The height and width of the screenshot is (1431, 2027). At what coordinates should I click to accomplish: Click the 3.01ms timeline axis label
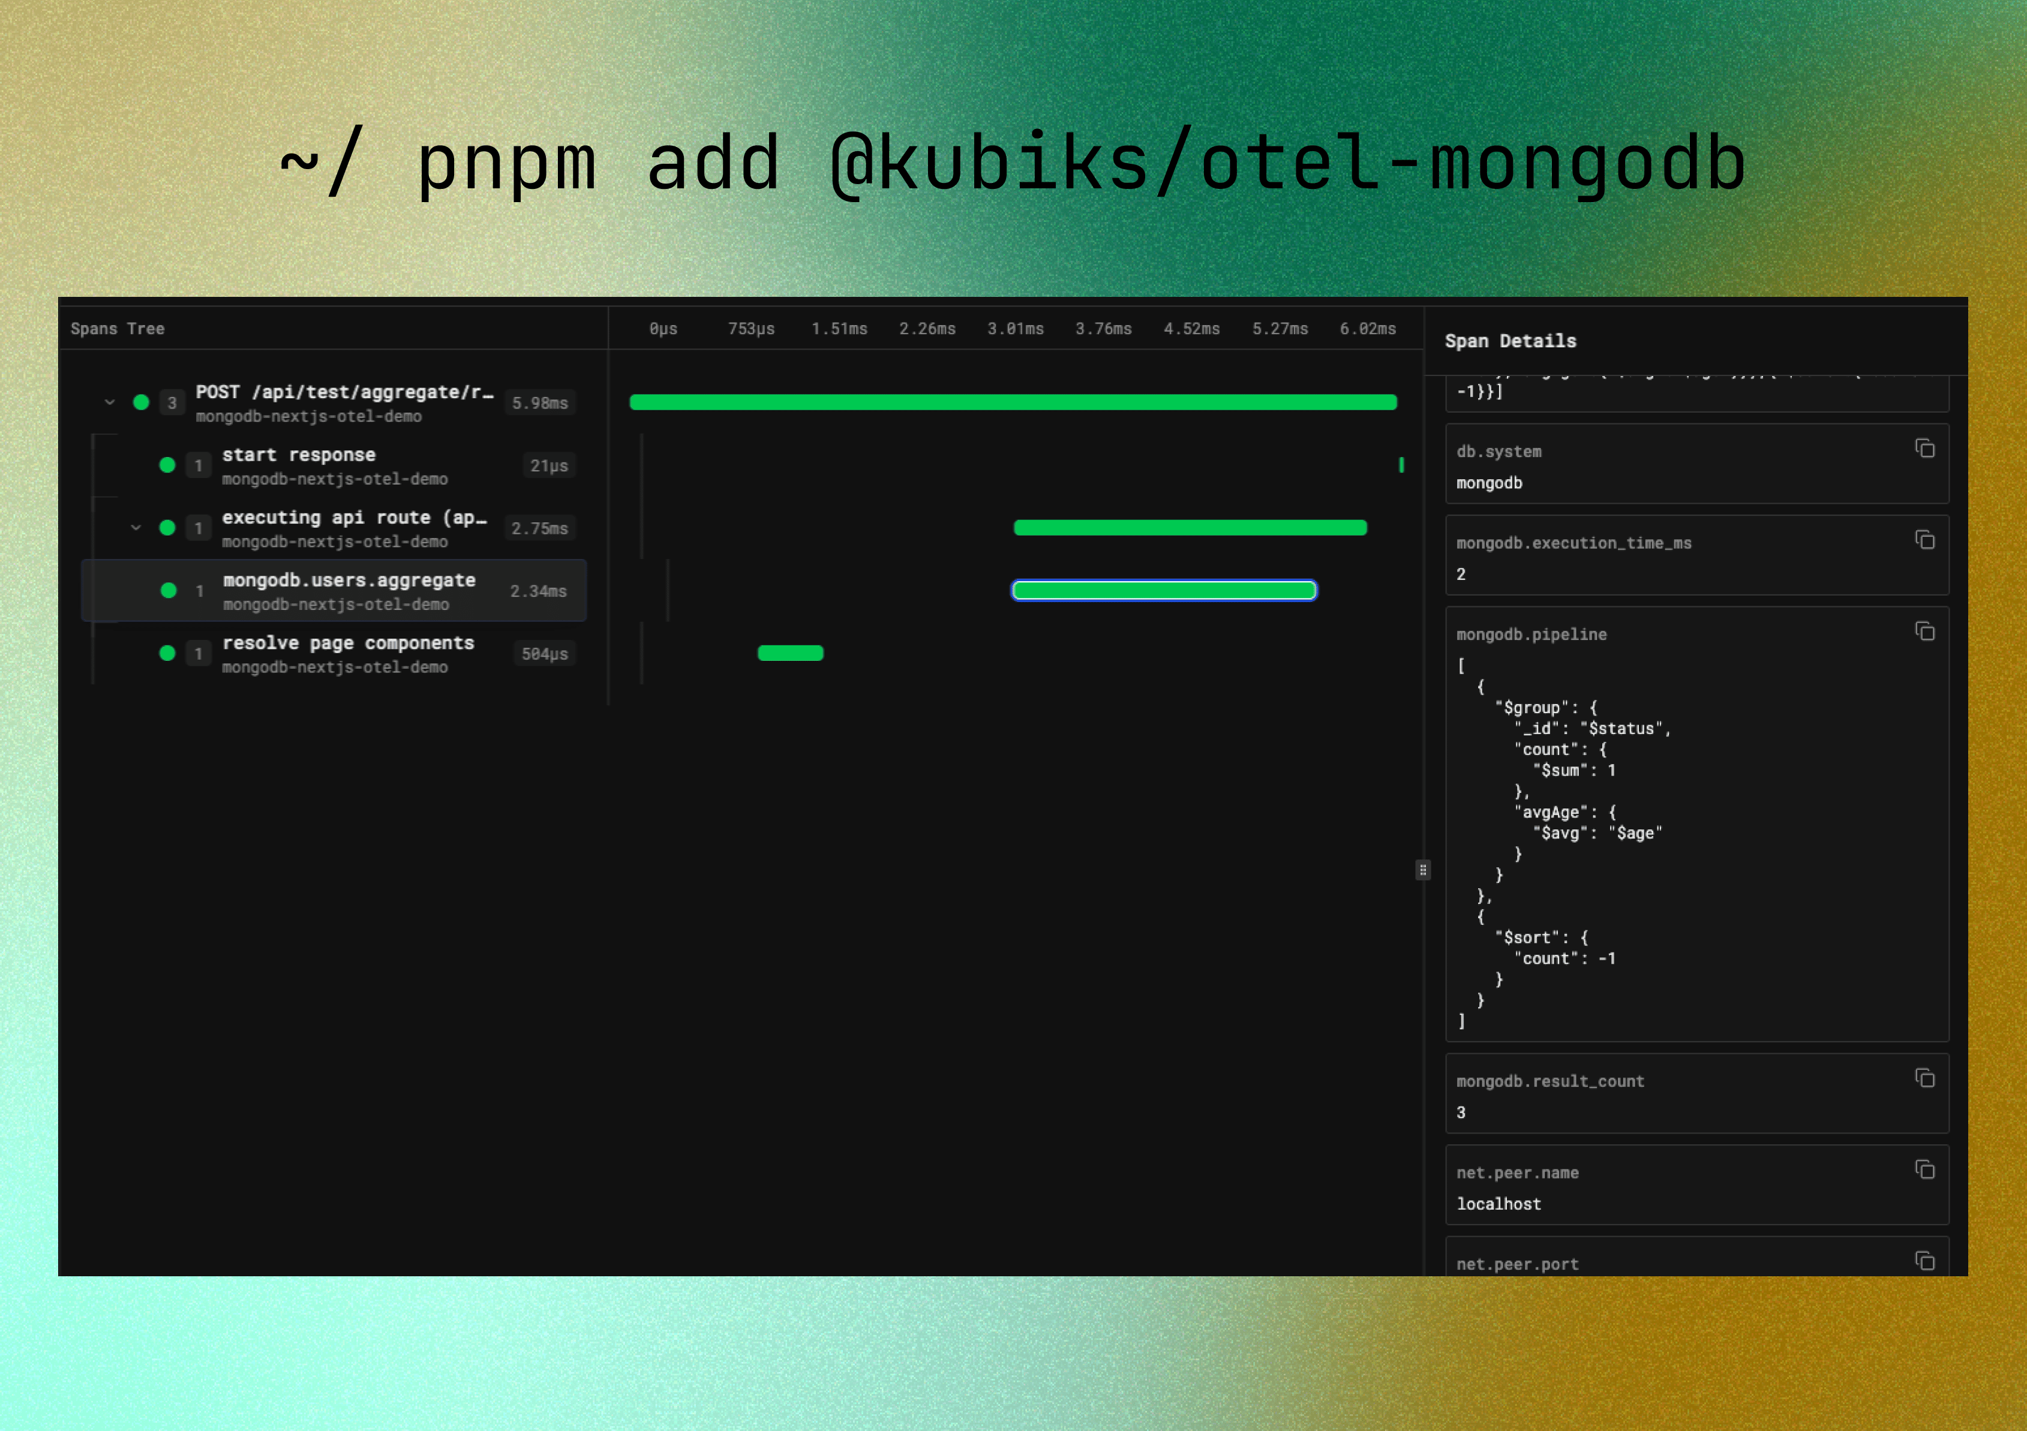pos(1016,329)
